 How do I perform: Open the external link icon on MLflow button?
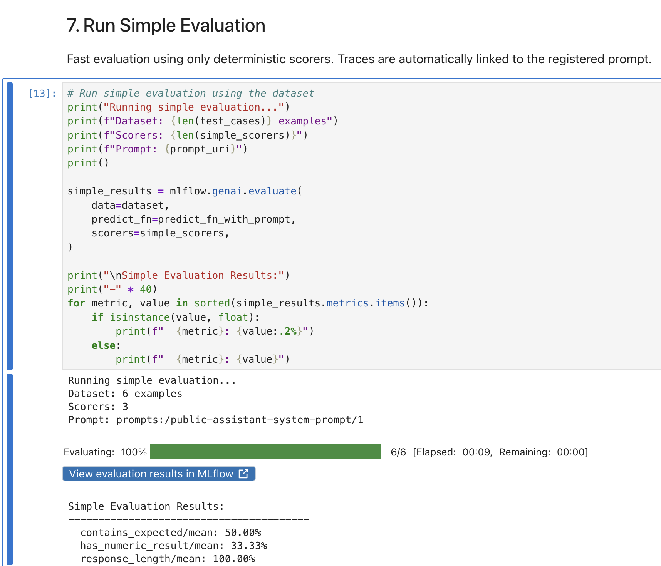click(243, 473)
